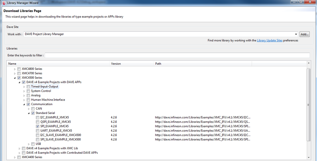Check the Timed-Input-Output checkbox
This screenshot has width=317, height=161.
28,87
